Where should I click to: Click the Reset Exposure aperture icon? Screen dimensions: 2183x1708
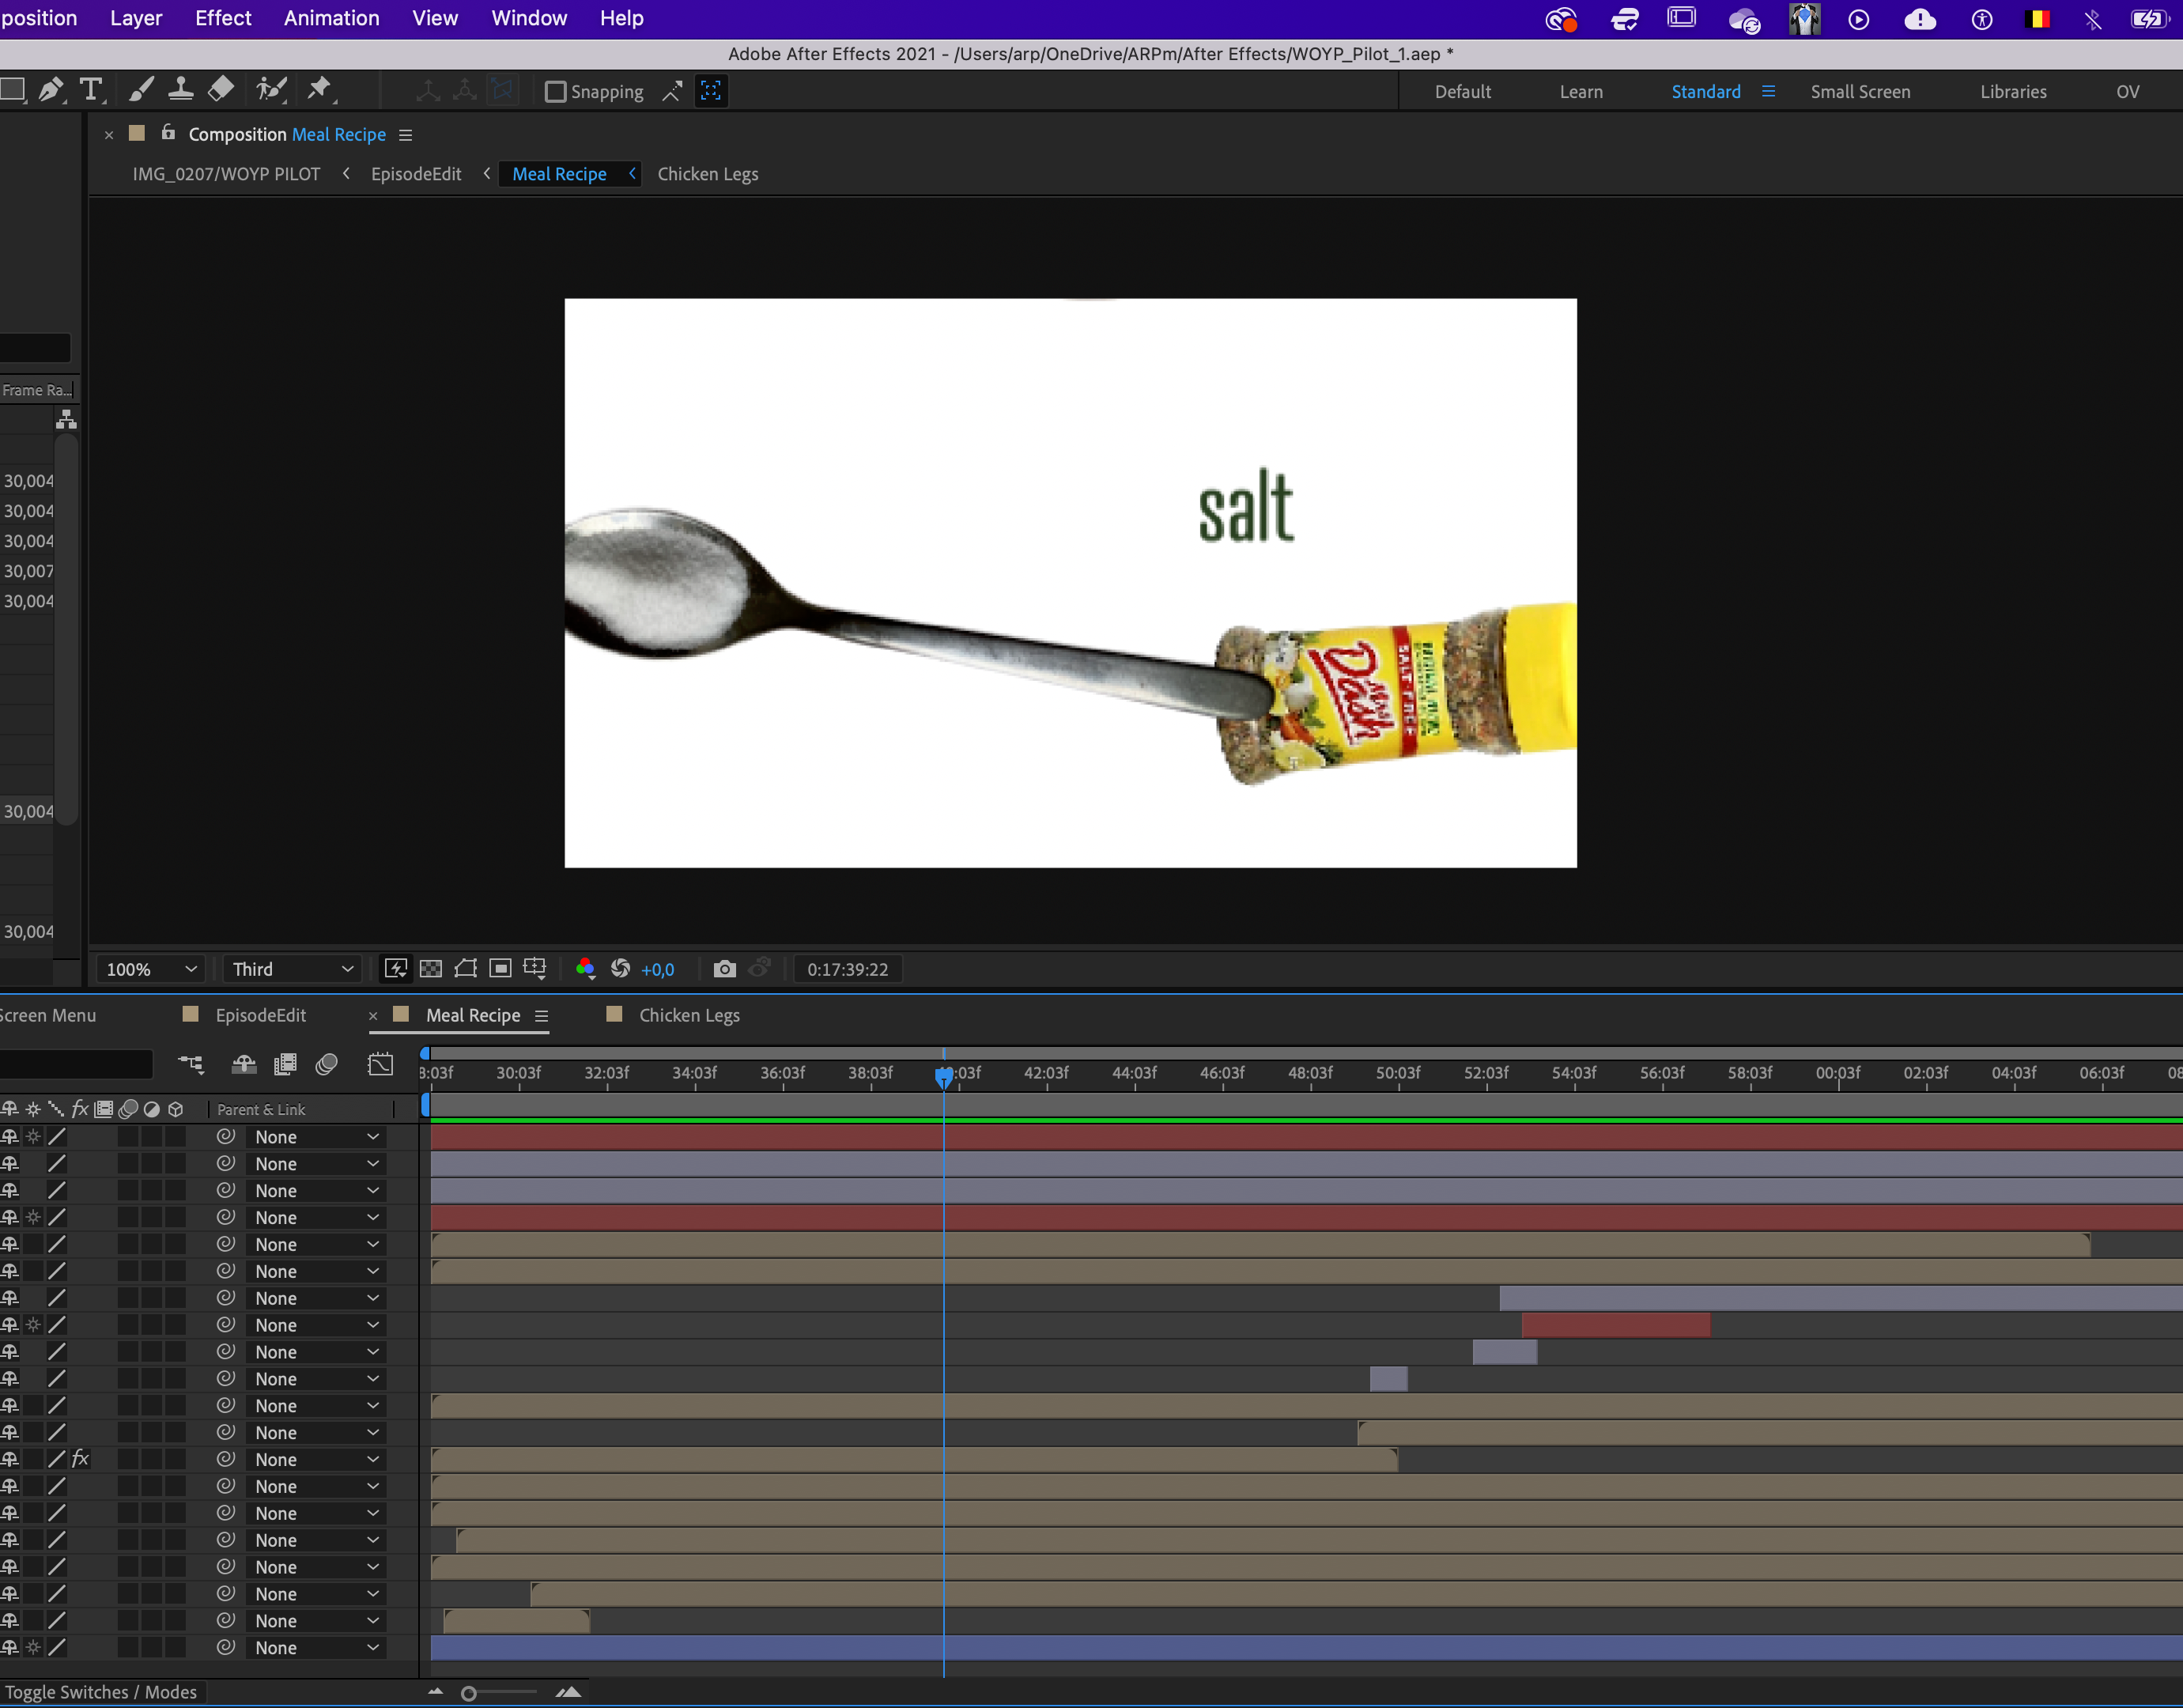[x=620, y=968]
